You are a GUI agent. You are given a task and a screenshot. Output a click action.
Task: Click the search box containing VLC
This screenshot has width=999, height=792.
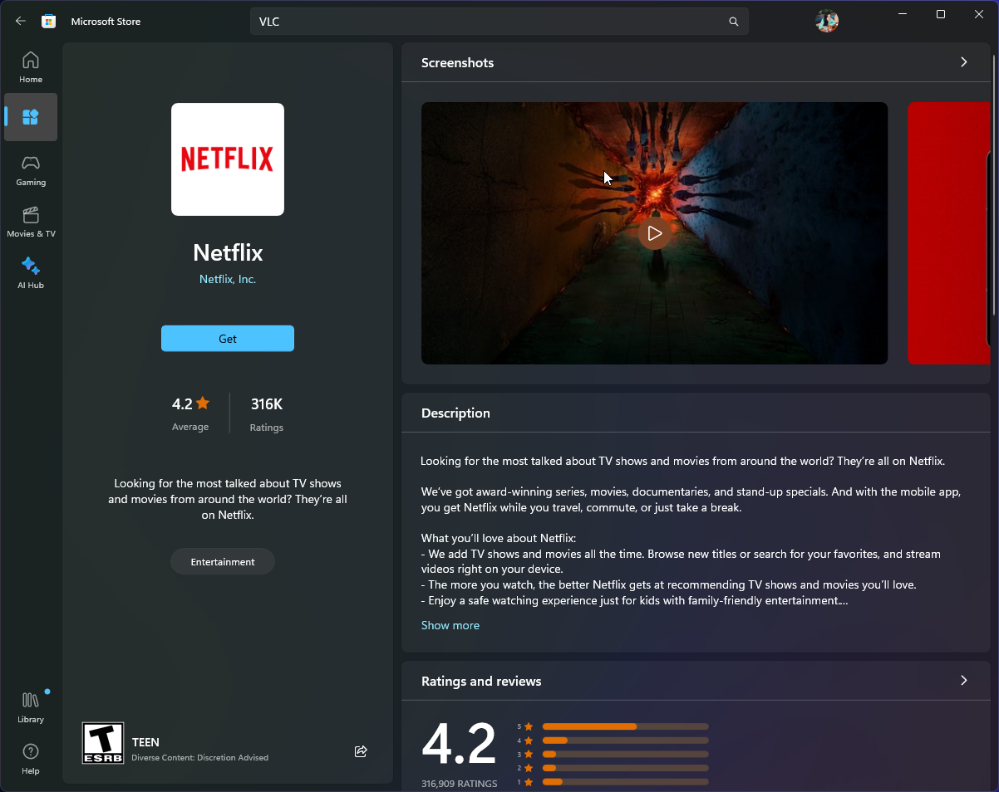click(x=499, y=22)
